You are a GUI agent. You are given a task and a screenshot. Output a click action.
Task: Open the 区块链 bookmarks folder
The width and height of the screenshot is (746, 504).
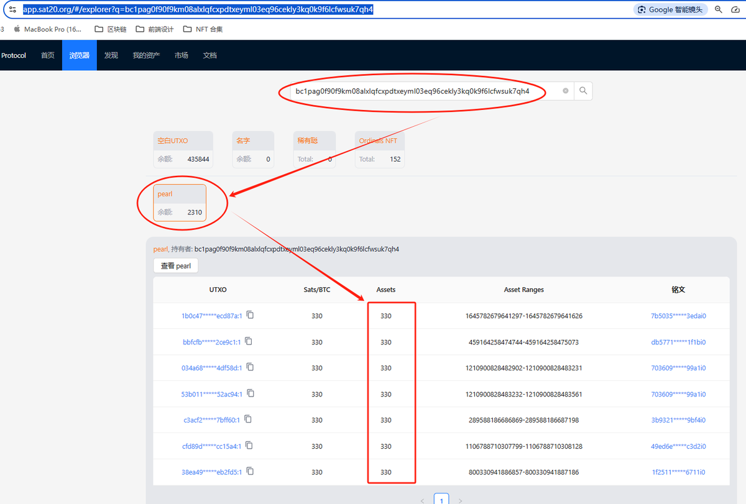pos(111,29)
